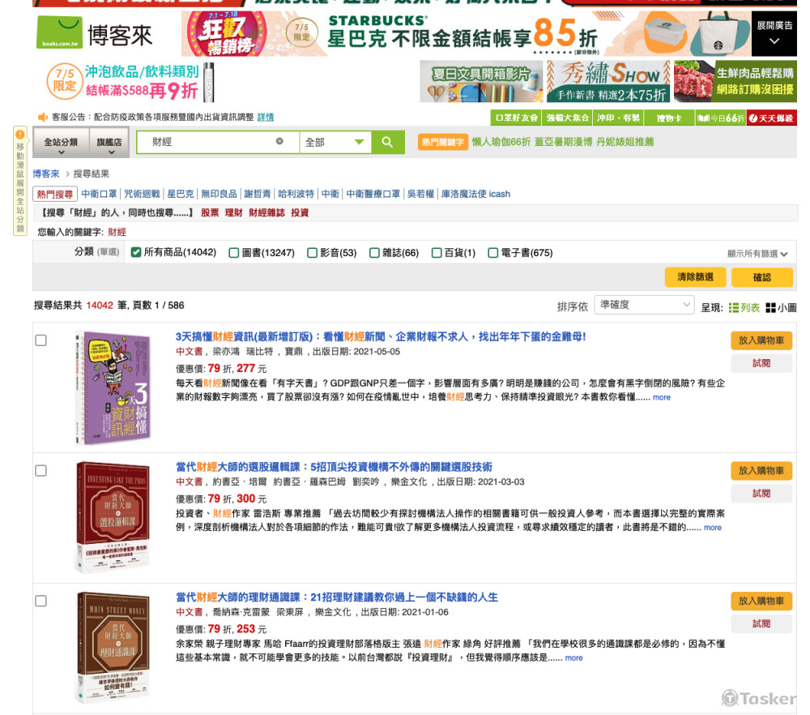
Task: Click the 清除篩選 button
Action: 695,277
